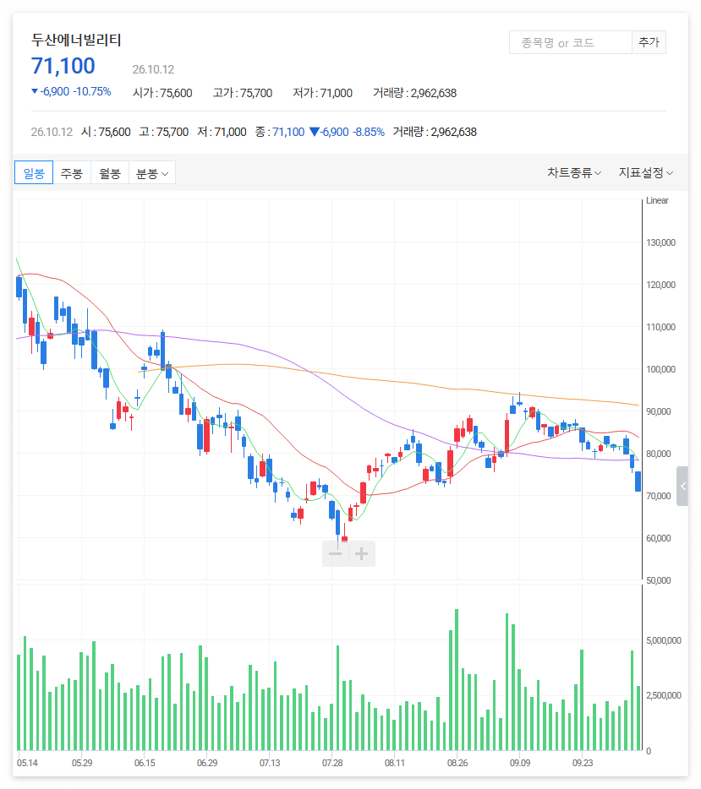The image size is (701, 789).
Task: Click the 130,000 price axis label
Action: tap(660, 242)
